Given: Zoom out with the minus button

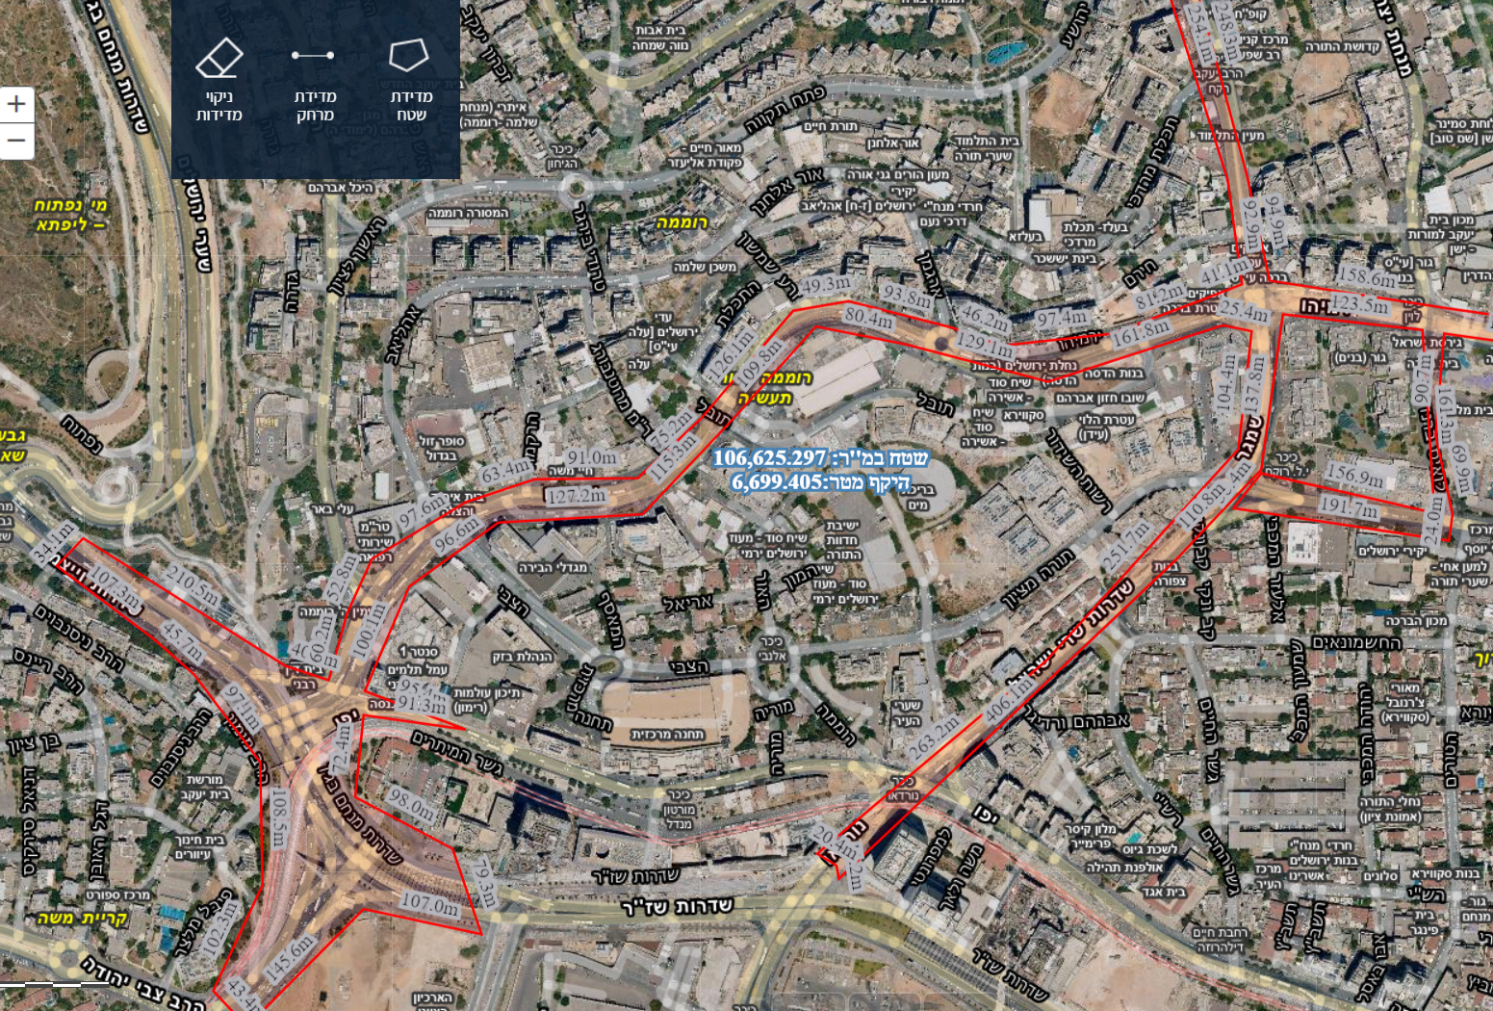Looking at the screenshot, I should point(16,141).
